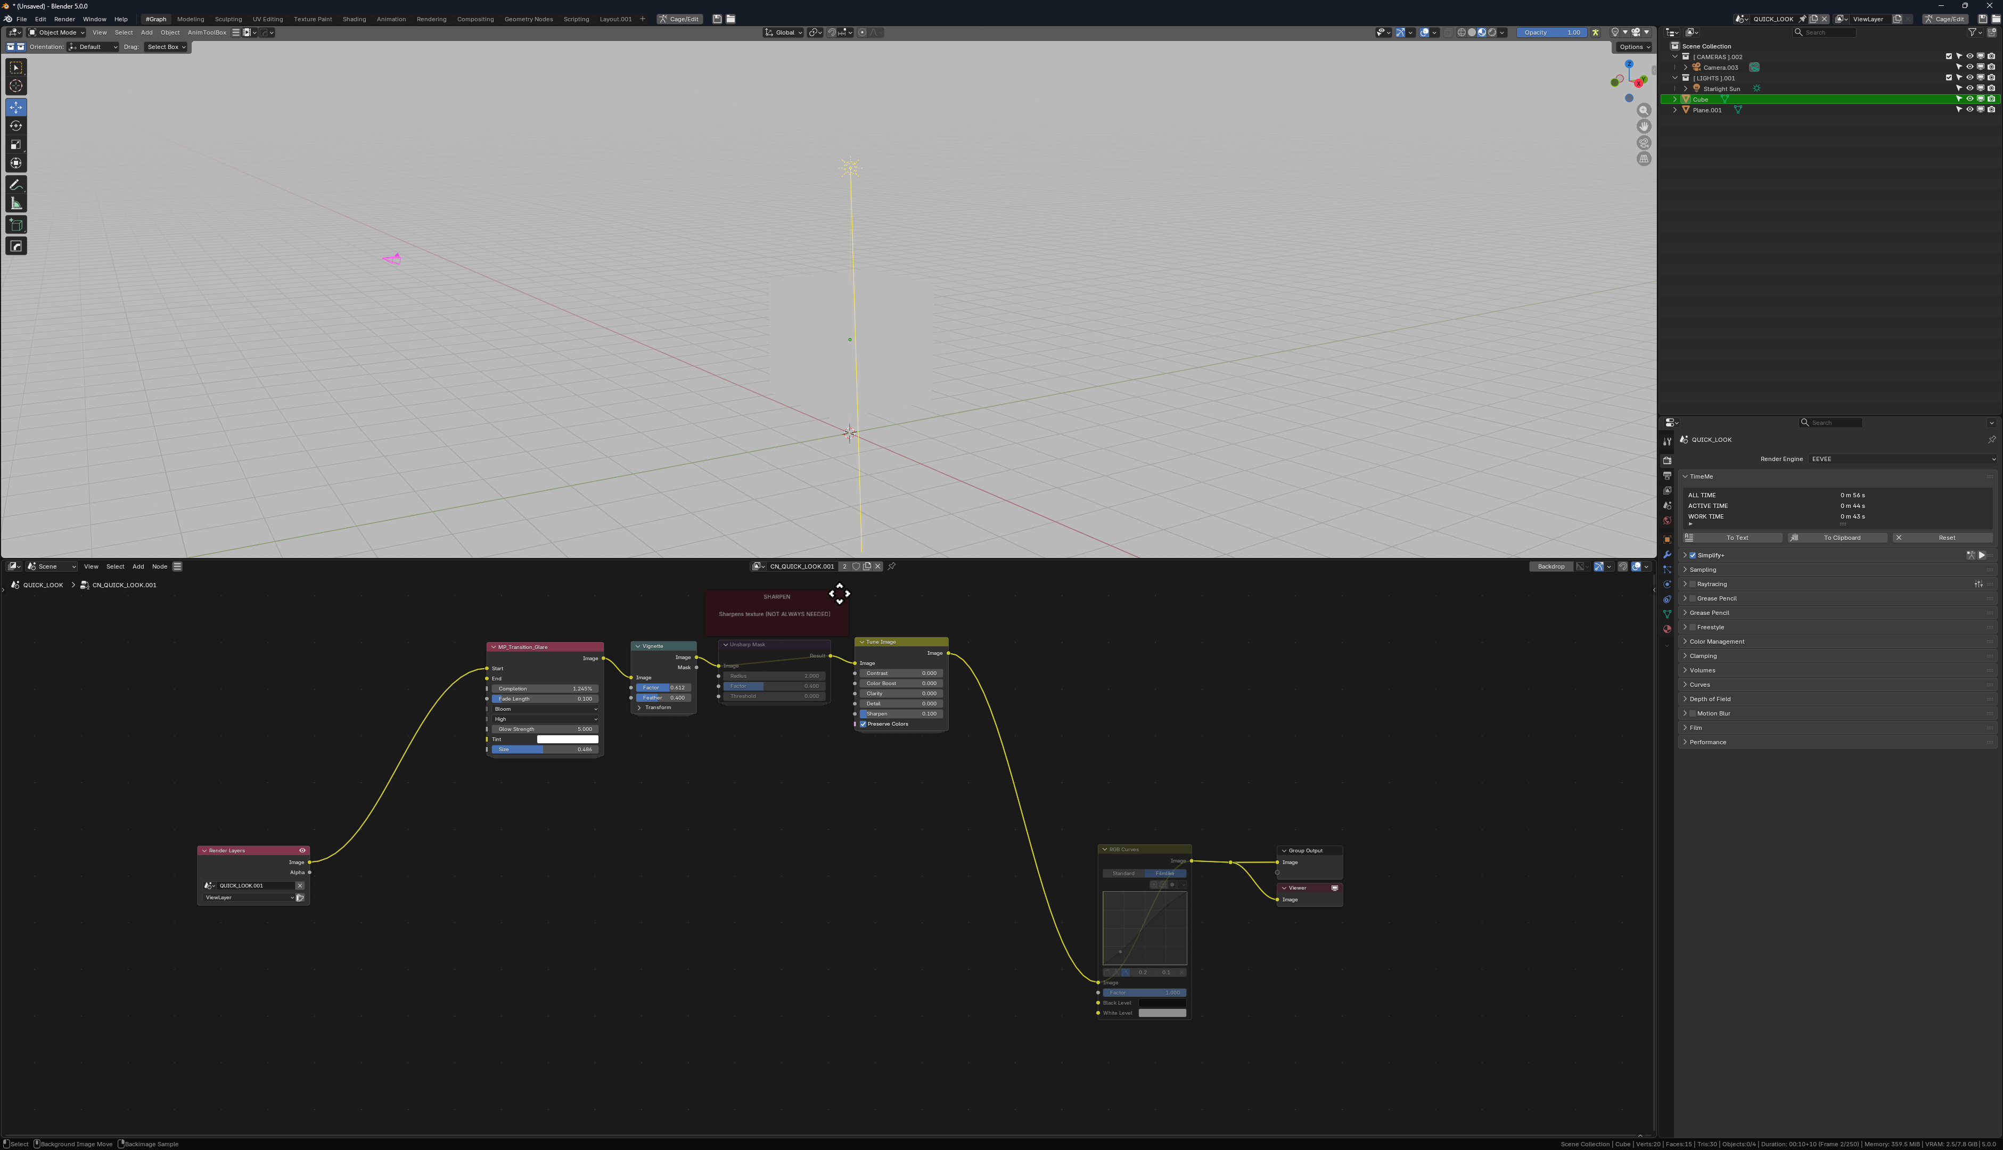The image size is (2003, 1150).
Task: Open the Object Mode dropdown
Action: (56, 32)
